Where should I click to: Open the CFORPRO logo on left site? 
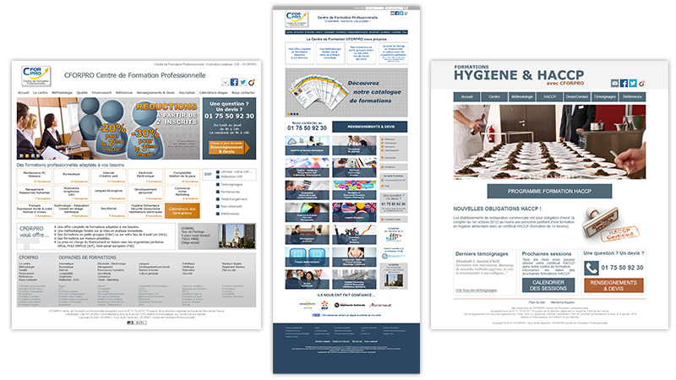[x=36, y=76]
